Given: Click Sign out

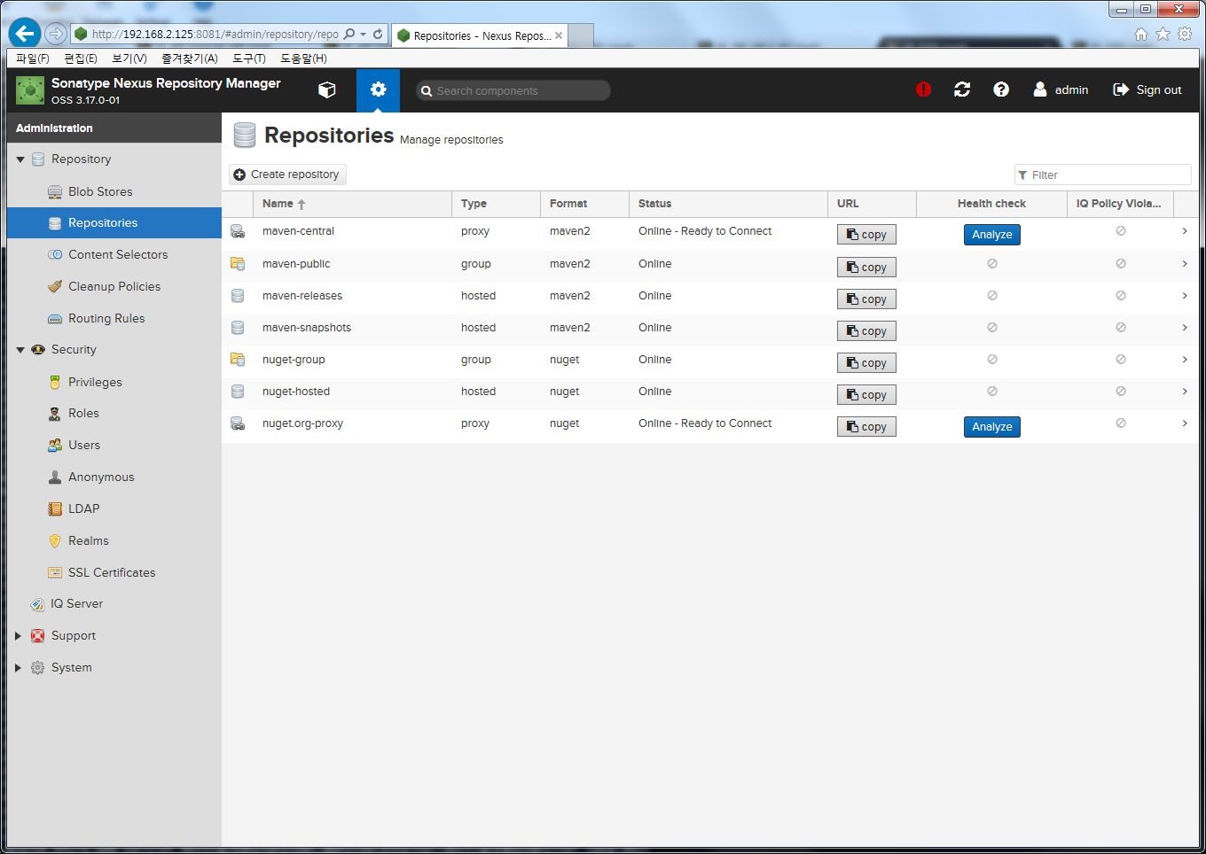Looking at the screenshot, I should (x=1147, y=89).
